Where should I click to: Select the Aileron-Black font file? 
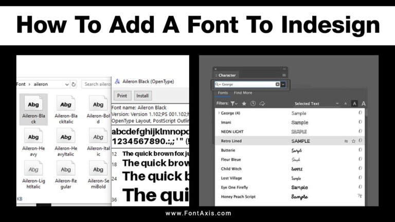click(33, 109)
